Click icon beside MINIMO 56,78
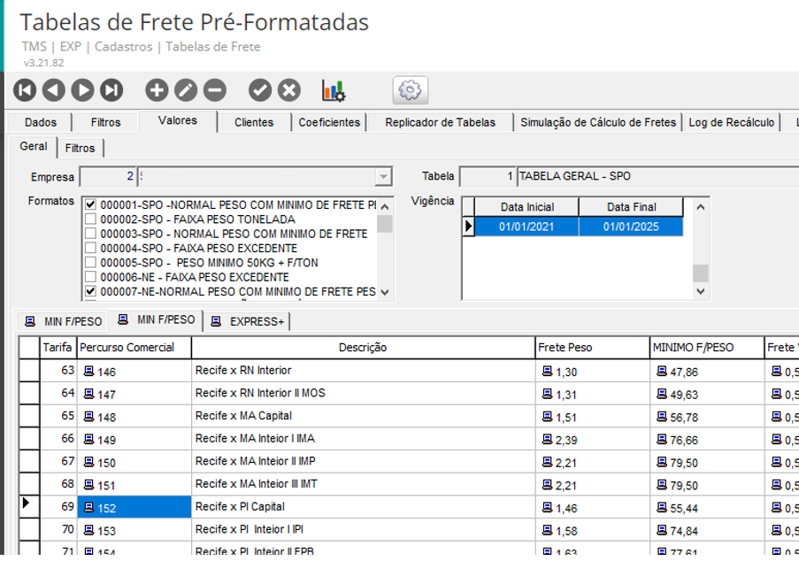Screen dimensions: 799x561 tap(662, 416)
